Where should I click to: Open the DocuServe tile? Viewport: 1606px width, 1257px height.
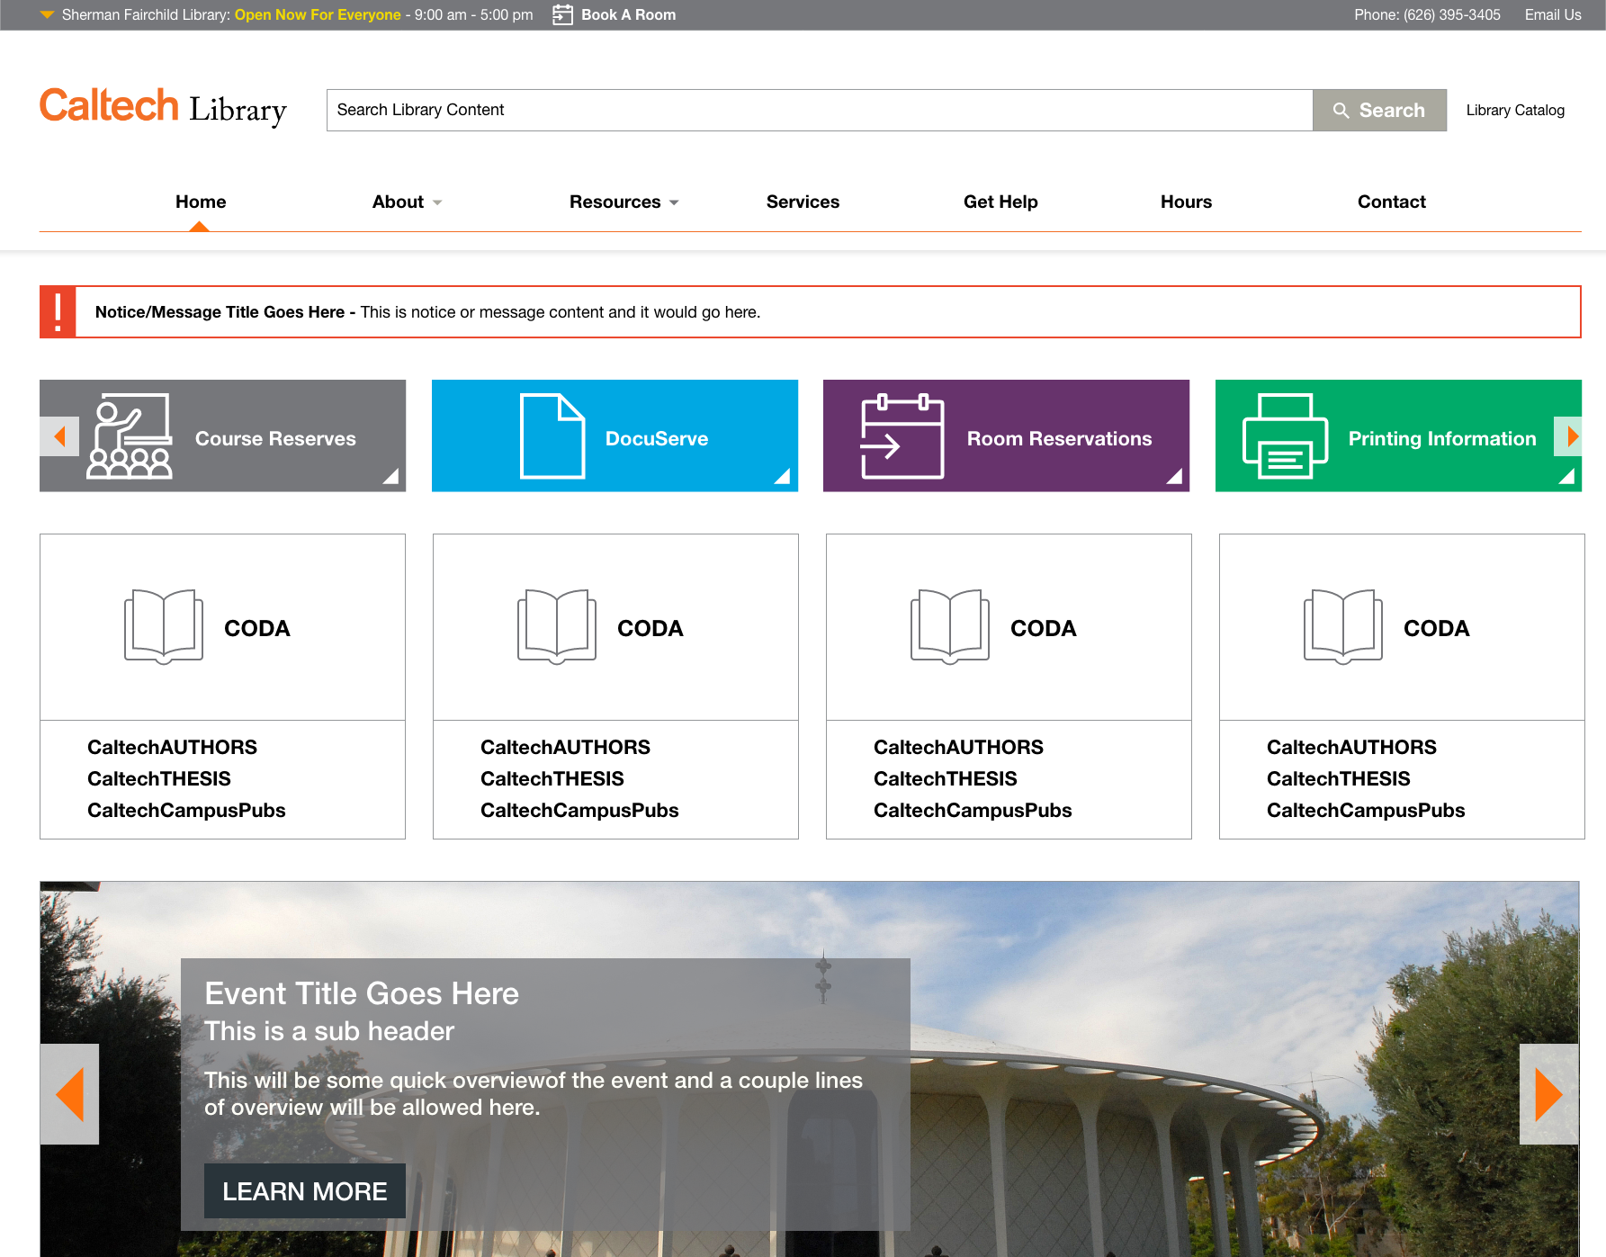[x=615, y=435]
